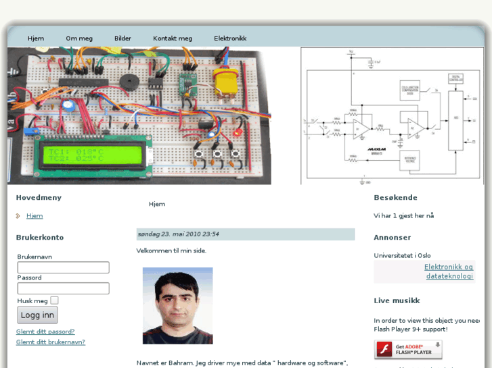
Task: Click the circuit schematic diagram image
Action: pyautogui.click(x=393, y=115)
